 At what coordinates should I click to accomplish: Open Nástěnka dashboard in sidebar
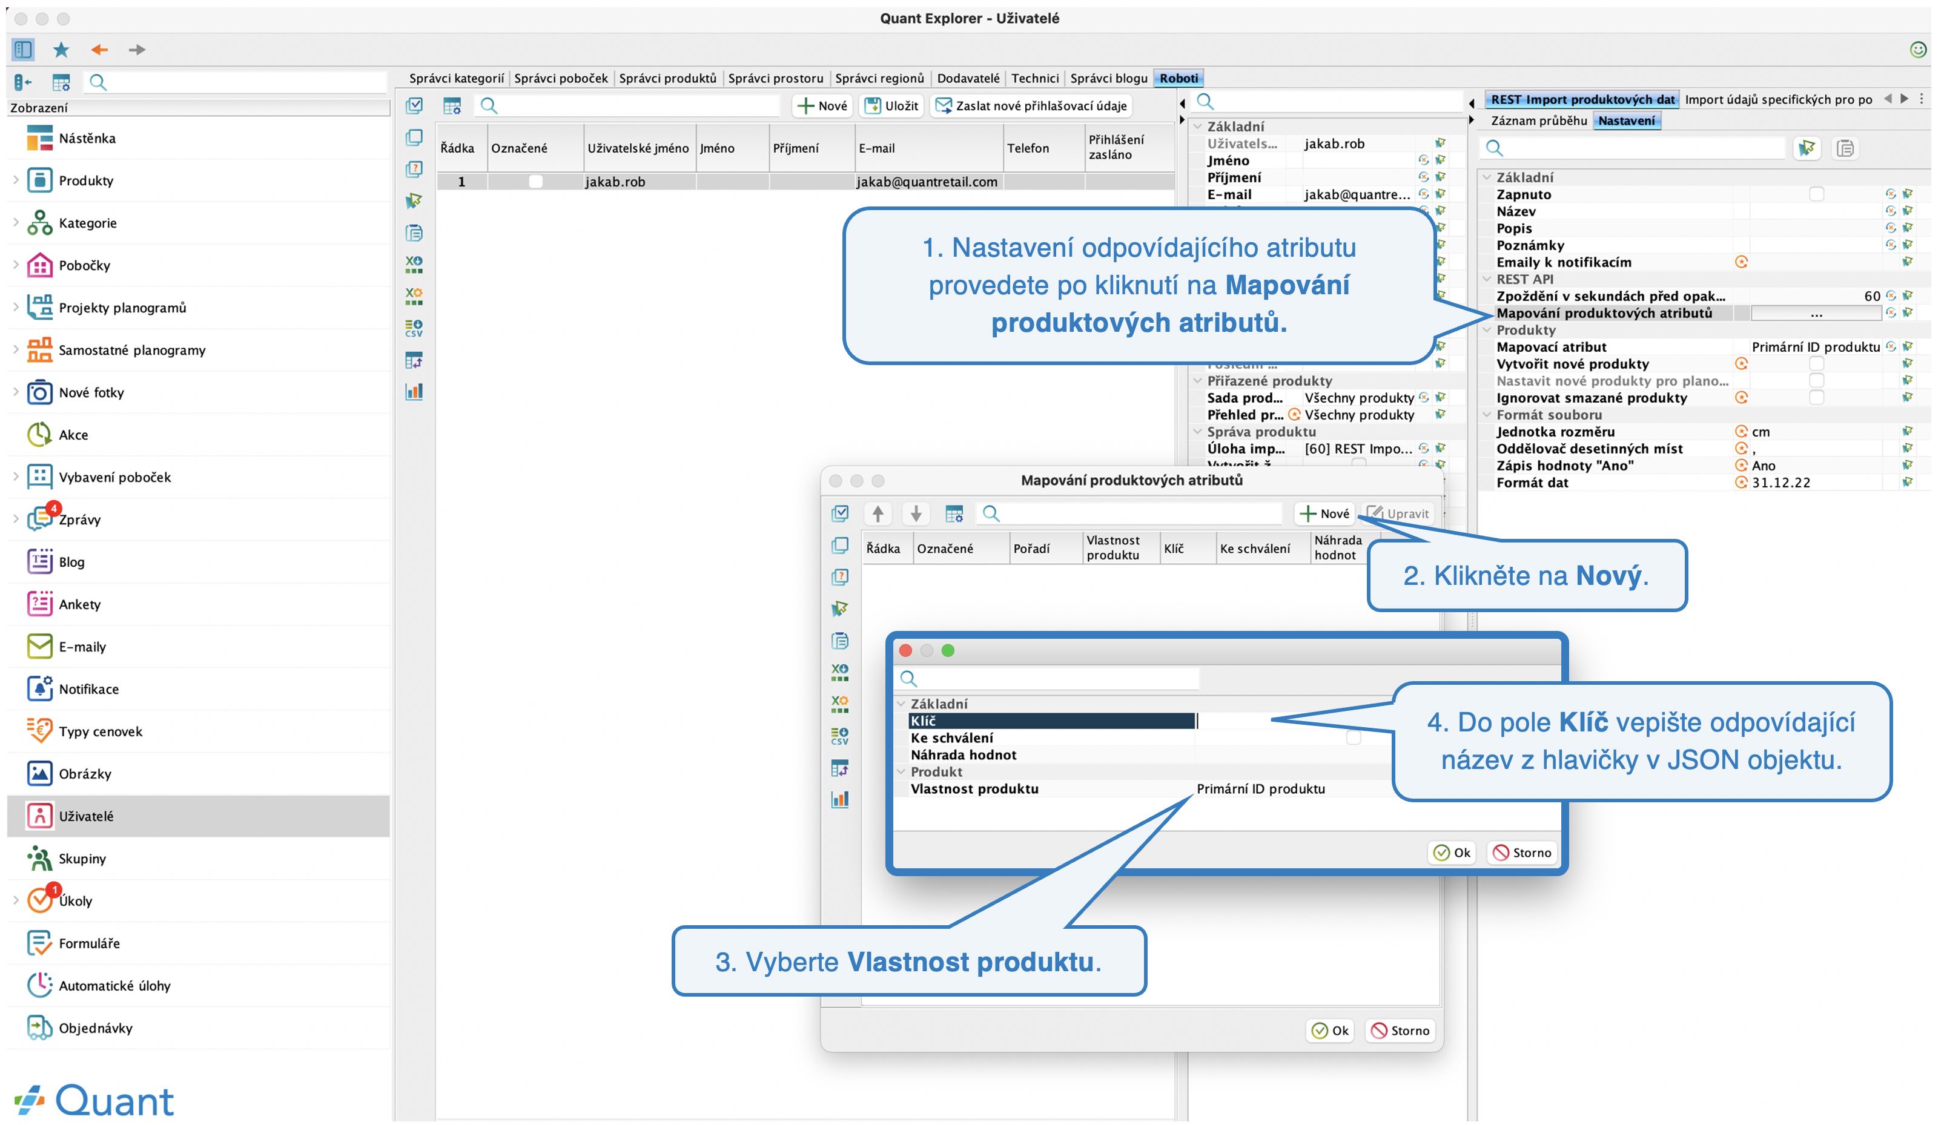39,138
